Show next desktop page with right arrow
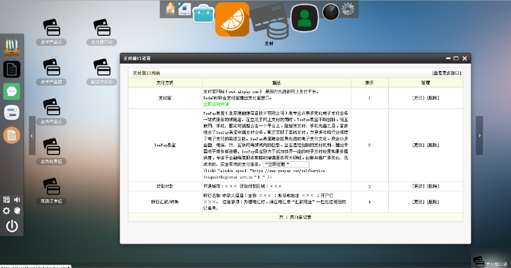Screen dimensions: 511x268 (x=479, y=135)
